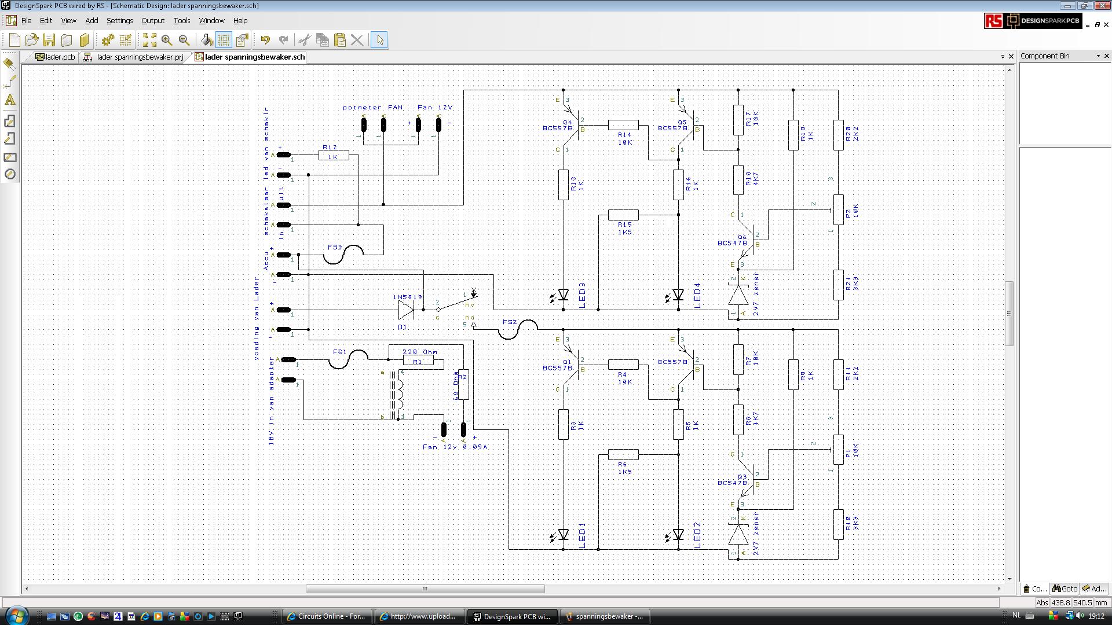Image resolution: width=1112 pixels, height=625 pixels.
Task: Open the document tabs list dropdown arrow
Action: (x=1003, y=57)
